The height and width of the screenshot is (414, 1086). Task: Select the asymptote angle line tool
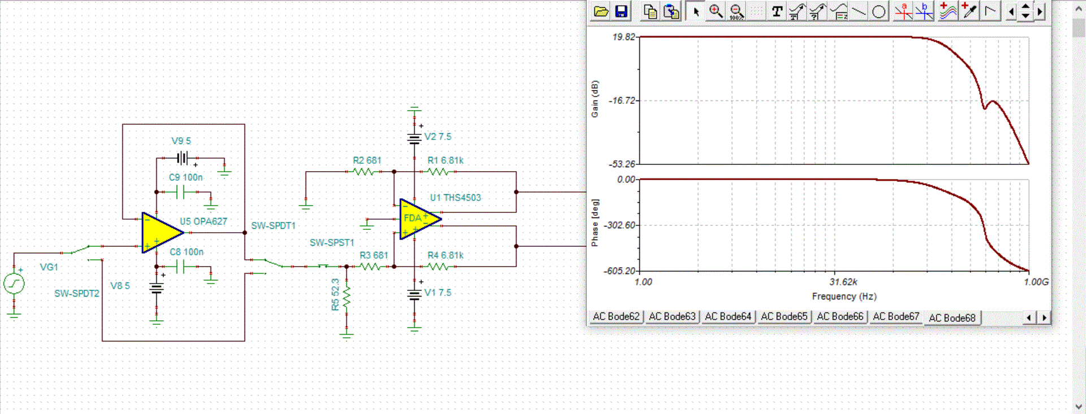pos(990,11)
